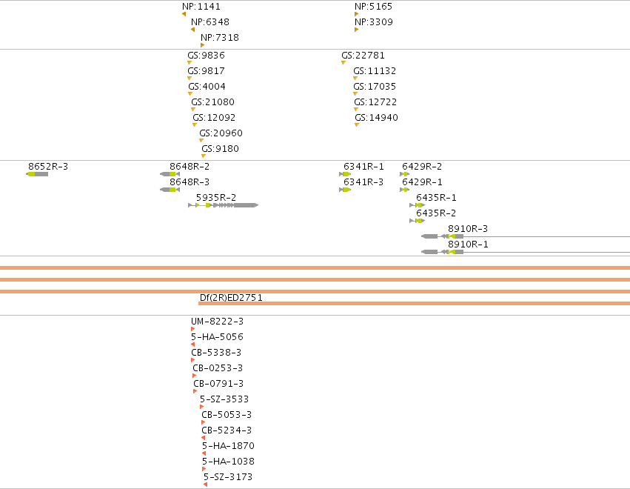Click the NP:3309 label
630x489 pixels.
pyautogui.click(x=374, y=22)
